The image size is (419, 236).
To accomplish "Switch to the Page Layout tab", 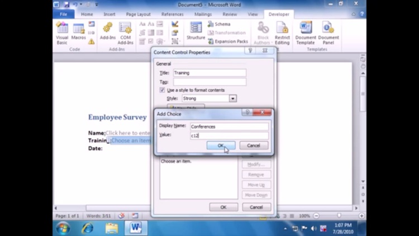I will pos(138,14).
